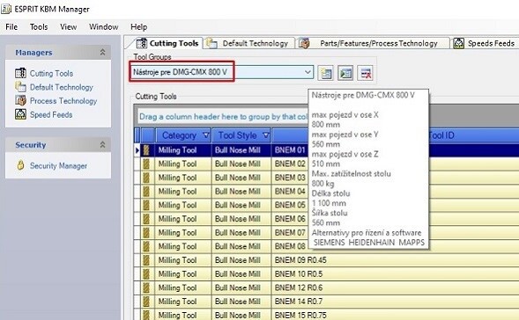Select the BNEM 09 R0.45 cell
This screenshot has width=519, height=320.
click(x=395, y=260)
